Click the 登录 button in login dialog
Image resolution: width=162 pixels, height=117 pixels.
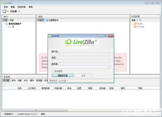click(x=83, y=75)
